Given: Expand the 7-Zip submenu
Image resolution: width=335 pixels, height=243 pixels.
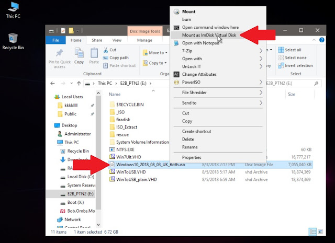Looking at the screenshot, I should 218,51.
